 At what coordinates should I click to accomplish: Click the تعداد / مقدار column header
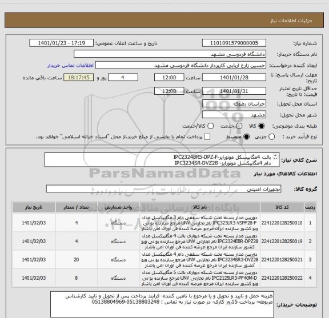click(77, 207)
